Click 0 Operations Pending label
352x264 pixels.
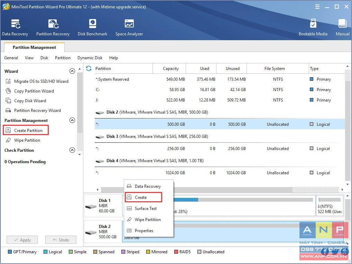pyautogui.click(x=25, y=162)
